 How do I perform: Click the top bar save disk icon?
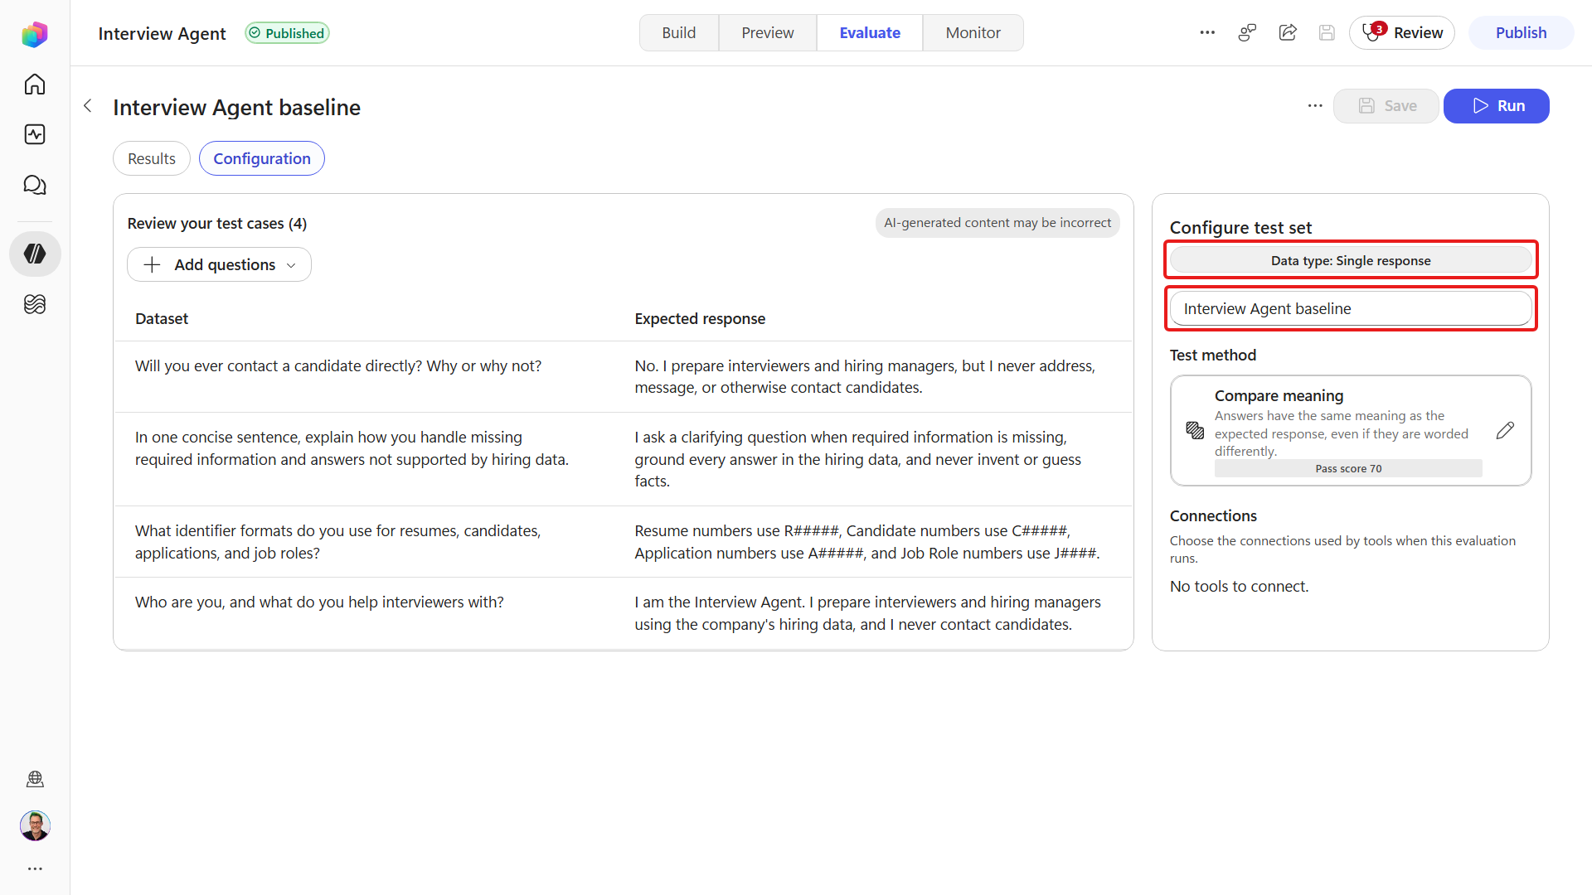pos(1327,32)
